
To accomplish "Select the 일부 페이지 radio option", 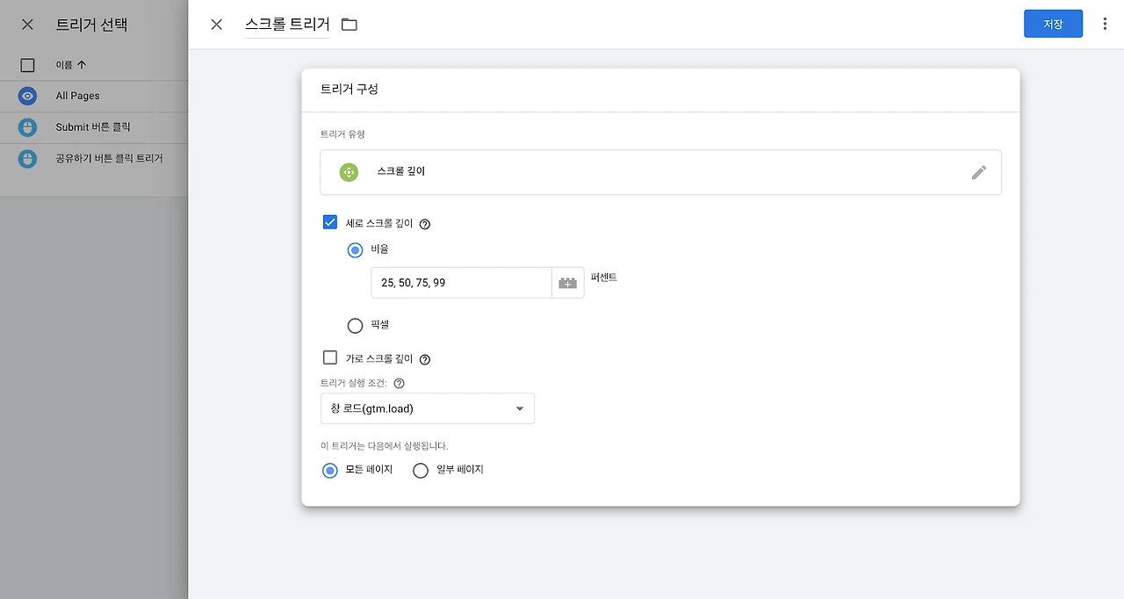I will (421, 471).
